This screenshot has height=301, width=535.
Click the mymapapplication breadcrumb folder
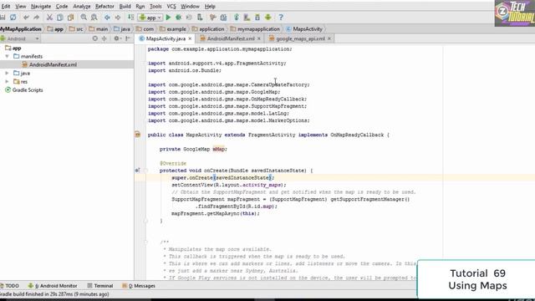point(255,29)
